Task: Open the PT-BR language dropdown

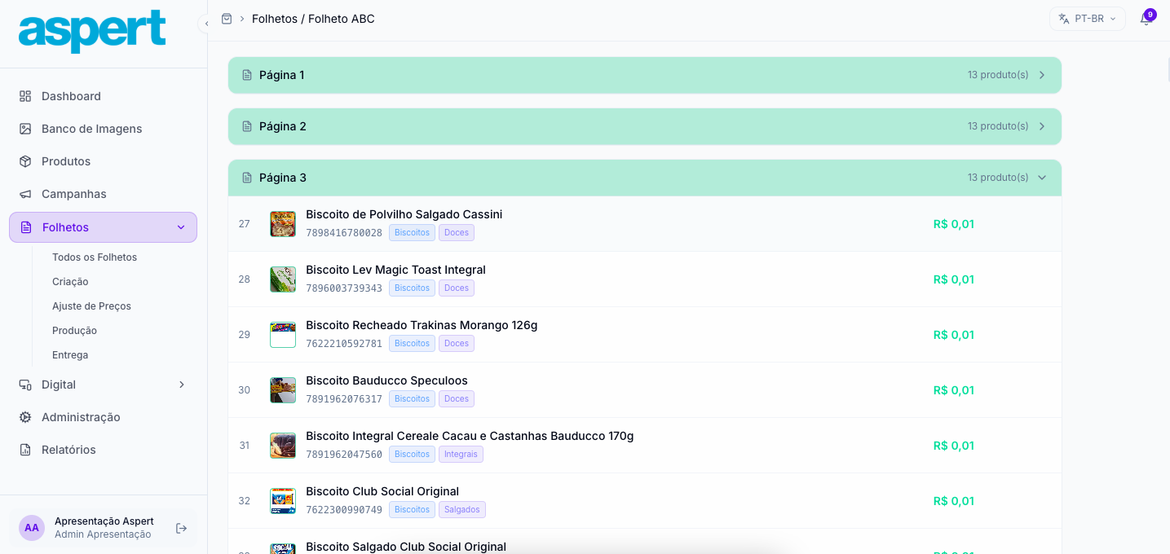Action: click(1087, 19)
